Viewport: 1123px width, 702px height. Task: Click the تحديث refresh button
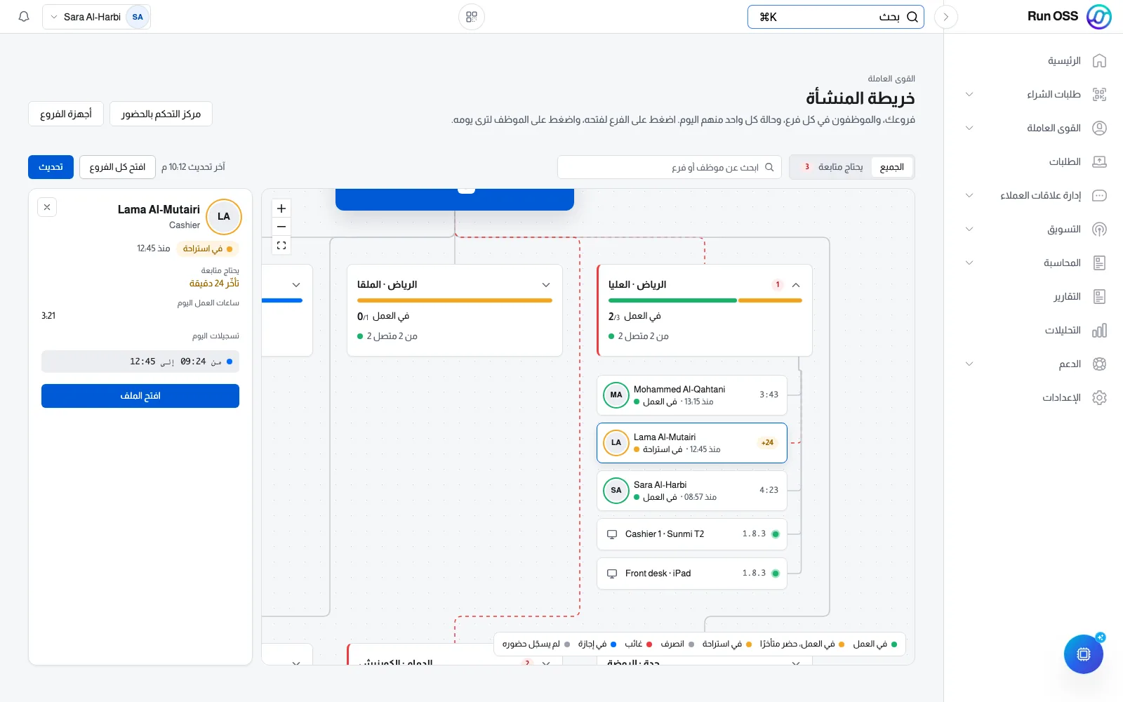(x=51, y=167)
